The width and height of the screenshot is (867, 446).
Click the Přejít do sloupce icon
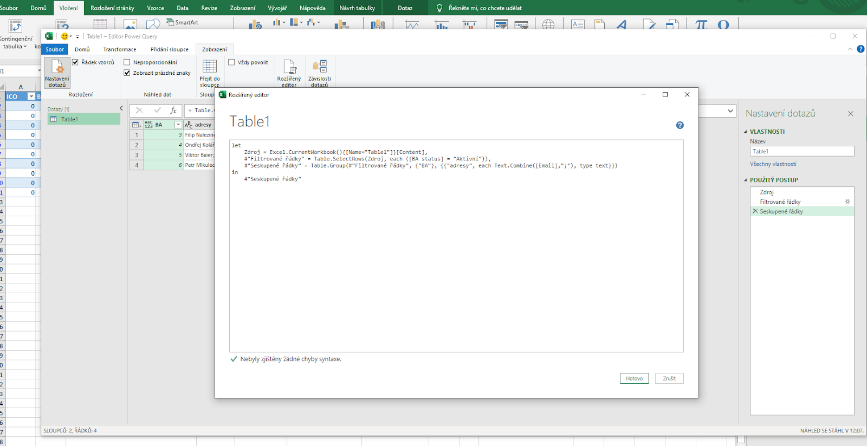tap(210, 67)
